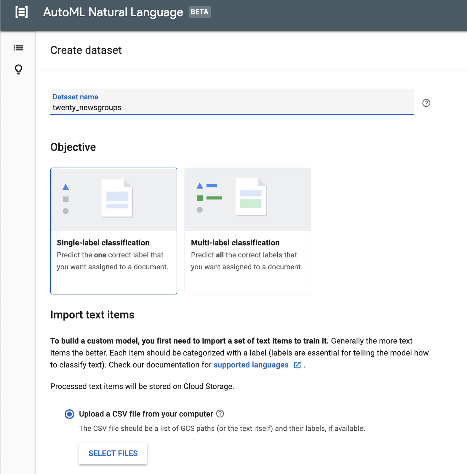Click the AutoML Natural Language logo icon

21,12
